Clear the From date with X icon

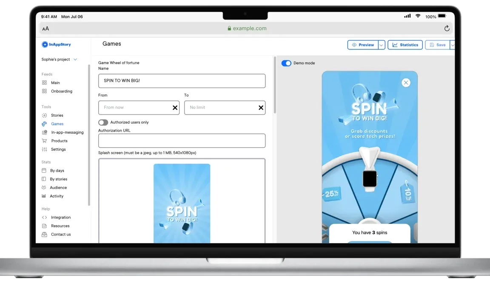pyautogui.click(x=175, y=108)
